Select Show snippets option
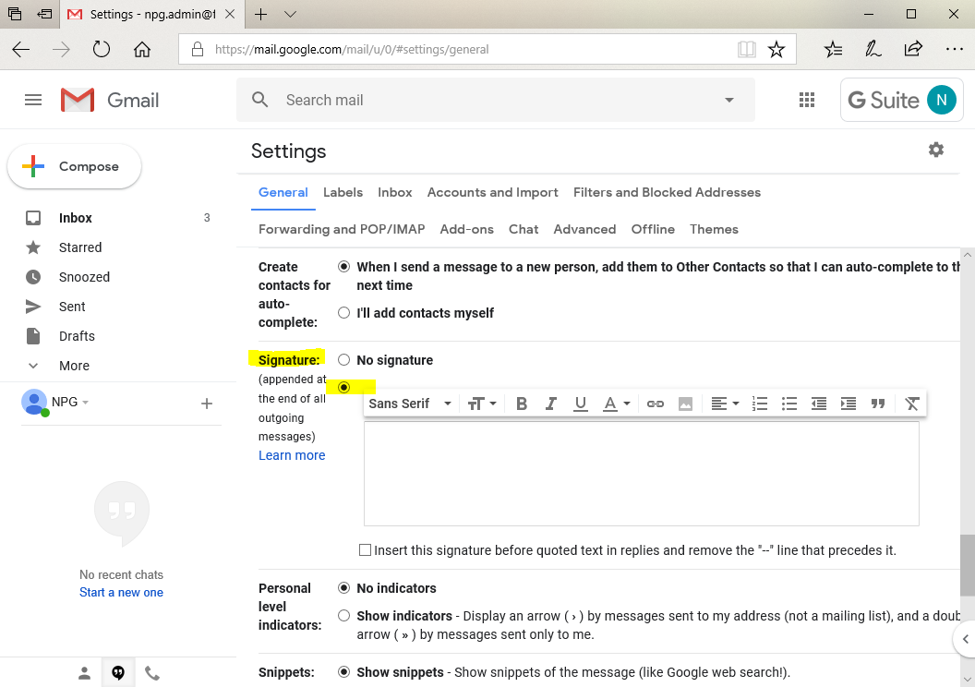This screenshot has width=975, height=687. pos(343,672)
